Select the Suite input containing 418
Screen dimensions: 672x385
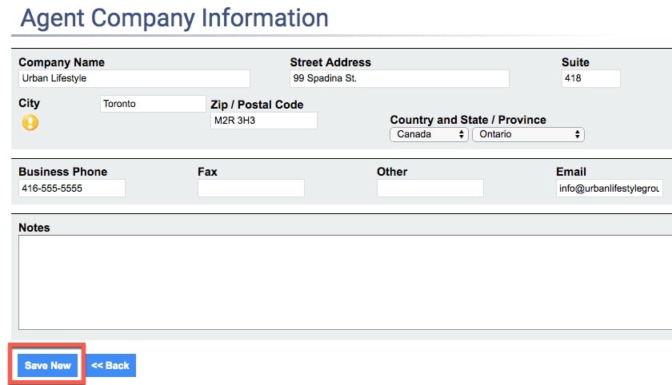point(590,78)
